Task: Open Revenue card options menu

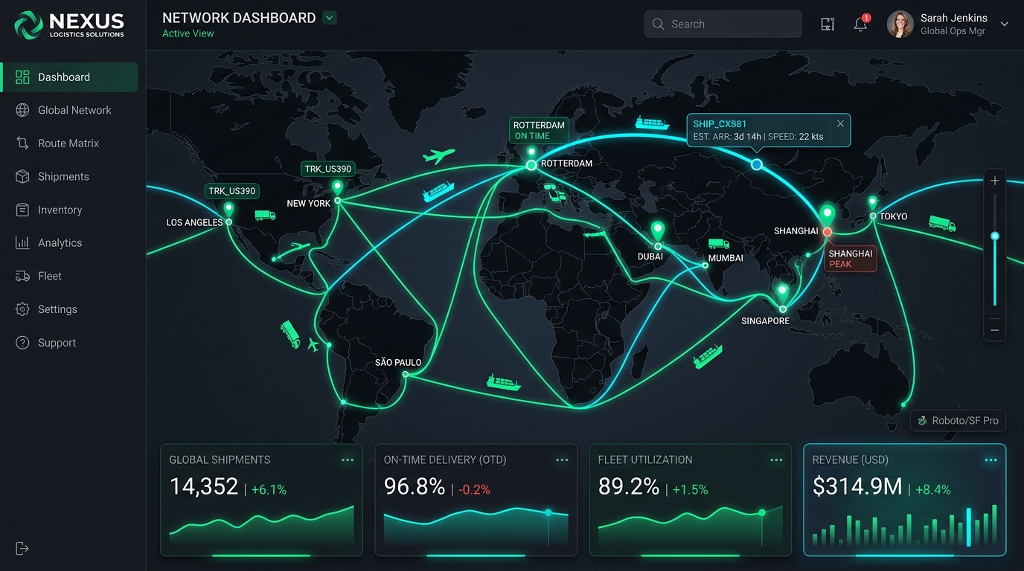Action: point(991,460)
